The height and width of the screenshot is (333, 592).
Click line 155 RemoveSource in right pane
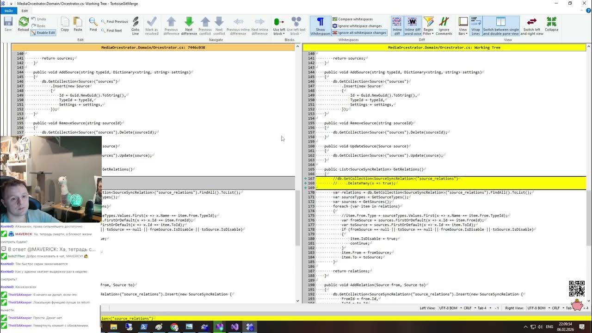pyautogui.click(x=369, y=123)
